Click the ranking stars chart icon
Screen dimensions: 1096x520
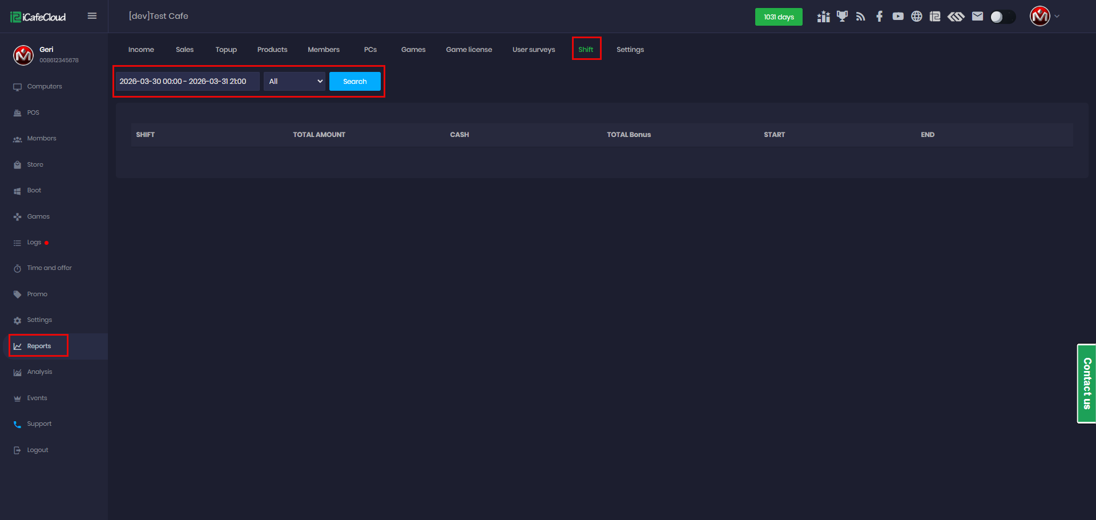click(823, 17)
